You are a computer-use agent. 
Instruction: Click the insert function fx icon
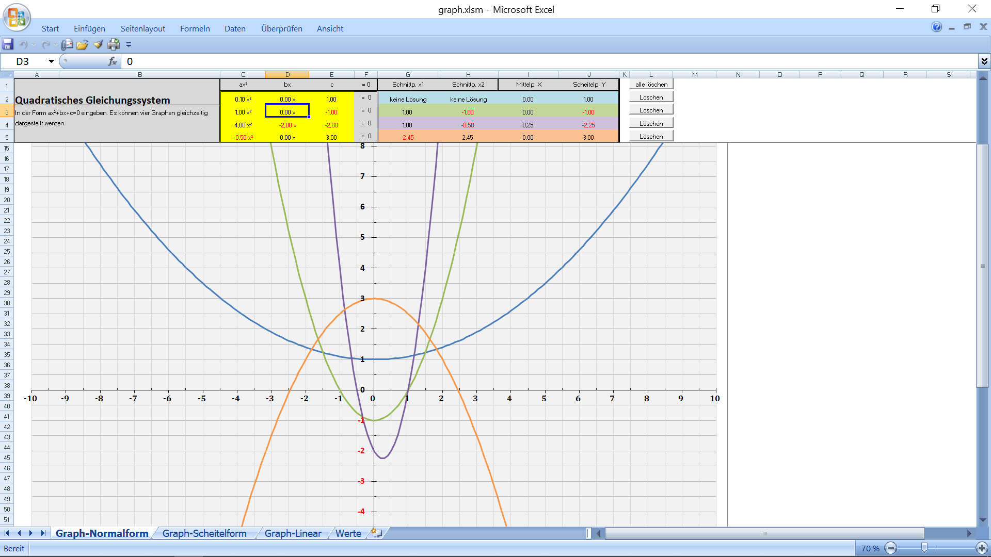112,61
